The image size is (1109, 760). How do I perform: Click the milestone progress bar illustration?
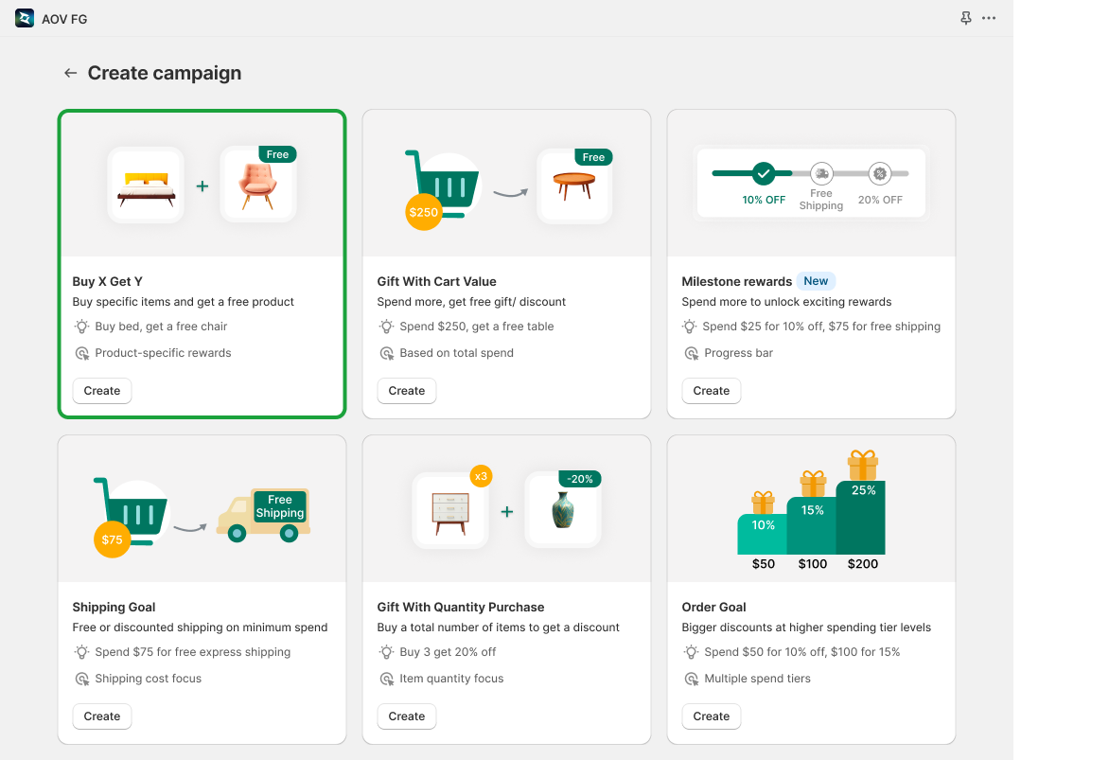click(x=811, y=182)
